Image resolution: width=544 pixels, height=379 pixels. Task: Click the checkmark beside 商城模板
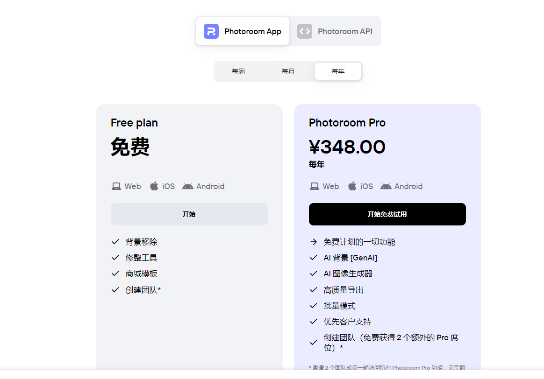click(x=115, y=274)
